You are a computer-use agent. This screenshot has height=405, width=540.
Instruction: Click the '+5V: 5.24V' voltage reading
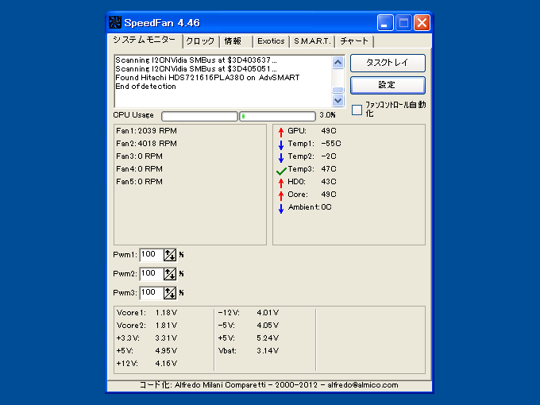pos(249,338)
